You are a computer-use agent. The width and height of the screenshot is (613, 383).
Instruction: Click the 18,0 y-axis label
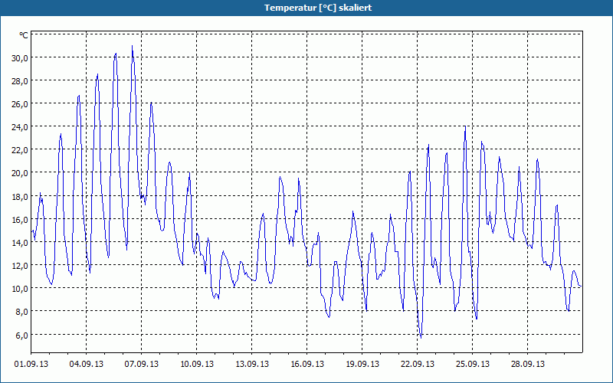click(x=20, y=196)
